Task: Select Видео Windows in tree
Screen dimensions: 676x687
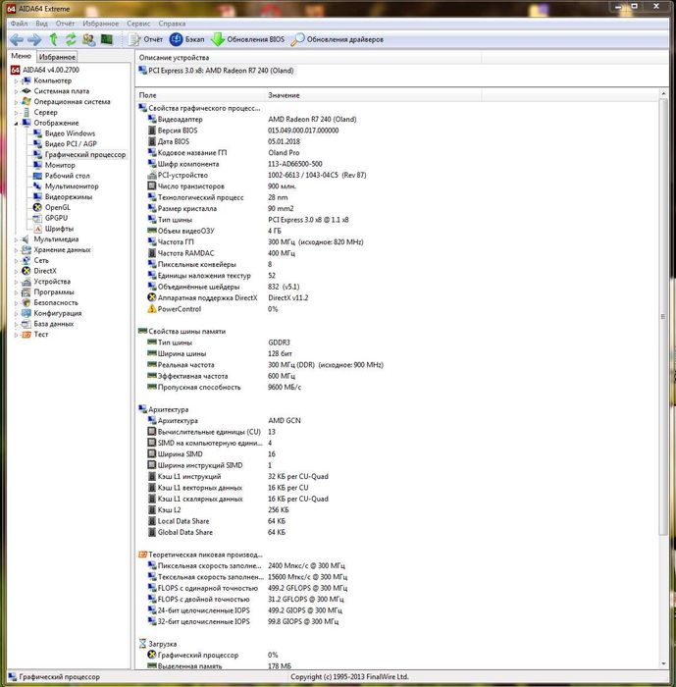Action: [x=70, y=133]
